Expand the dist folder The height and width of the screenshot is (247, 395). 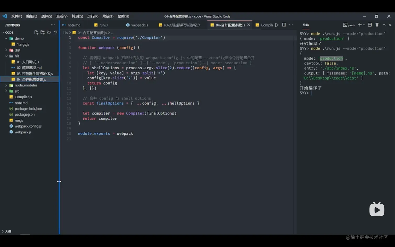pos(6,50)
